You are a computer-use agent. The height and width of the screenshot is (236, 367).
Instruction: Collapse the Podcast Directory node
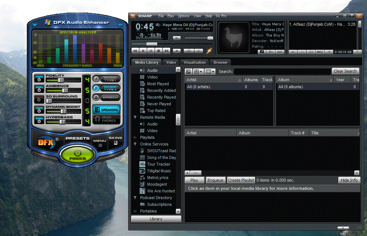pyautogui.click(x=135, y=198)
